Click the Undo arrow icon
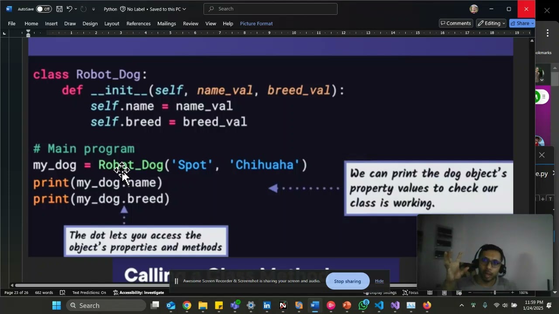Viewport: 559px width, 314px height. click(x=69, y=9)
